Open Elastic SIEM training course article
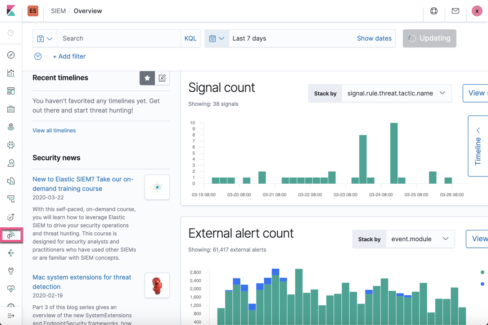 click(83, 184)
